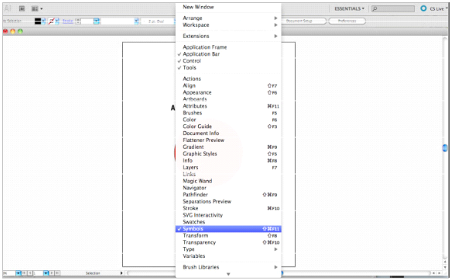
Task: Open the Appearance panel
Action: pyautogui.click(x=229, y=92)
